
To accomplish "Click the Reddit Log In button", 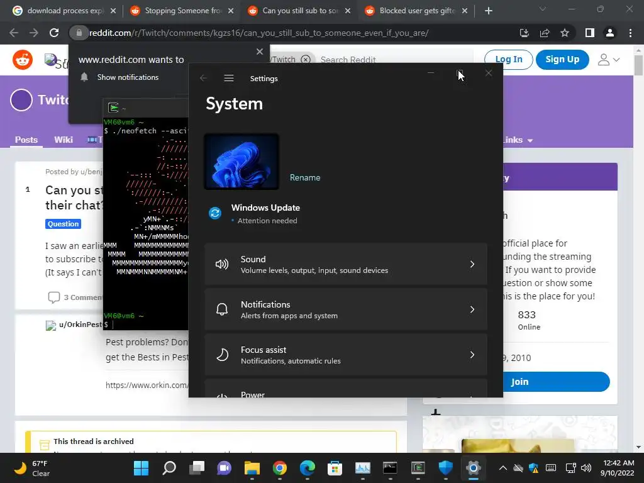I will (x=508, y=60).
